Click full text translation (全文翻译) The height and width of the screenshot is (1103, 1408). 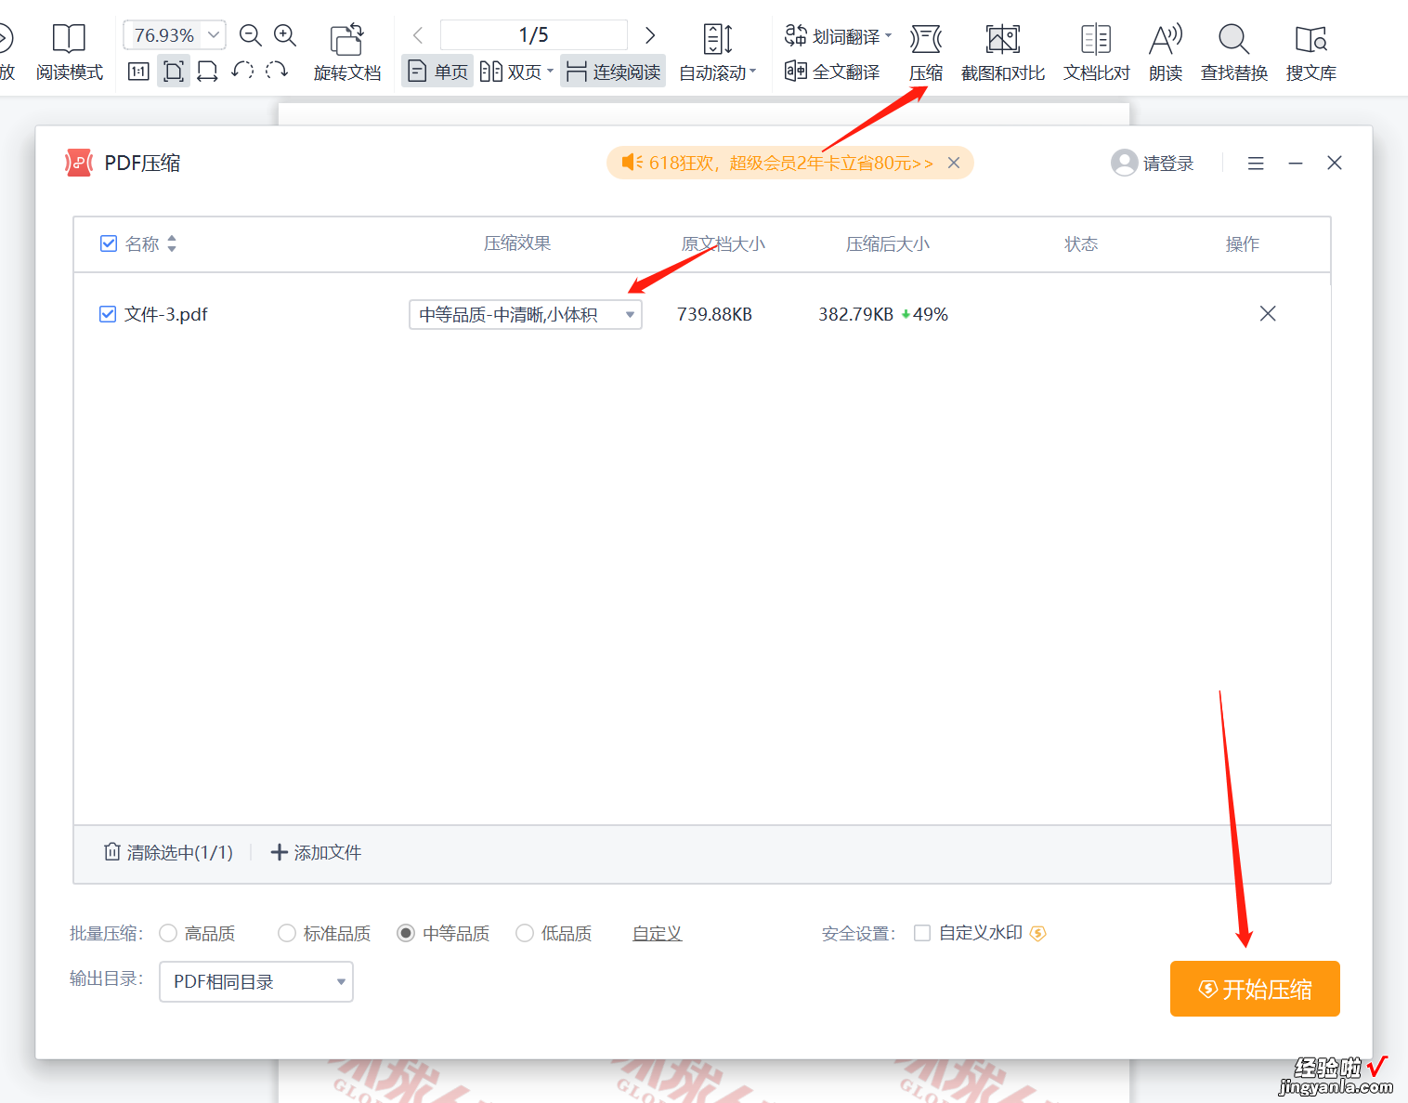[x=832, y=71]
